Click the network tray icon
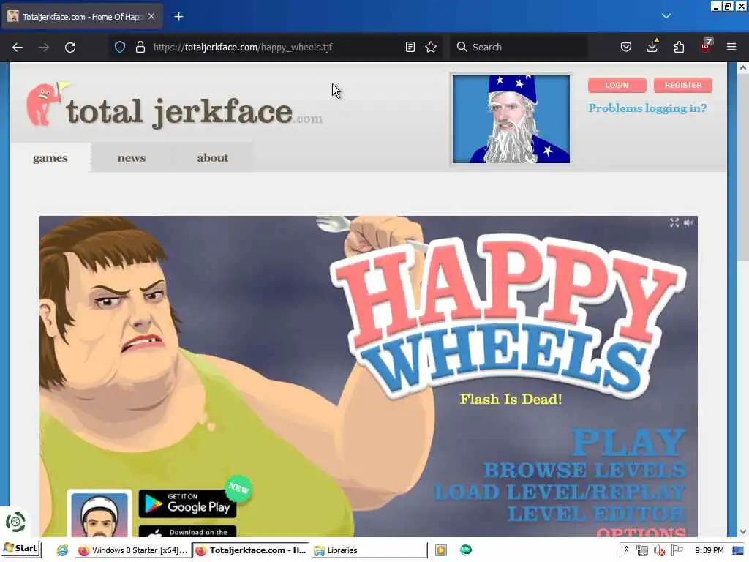 point(642,550)
